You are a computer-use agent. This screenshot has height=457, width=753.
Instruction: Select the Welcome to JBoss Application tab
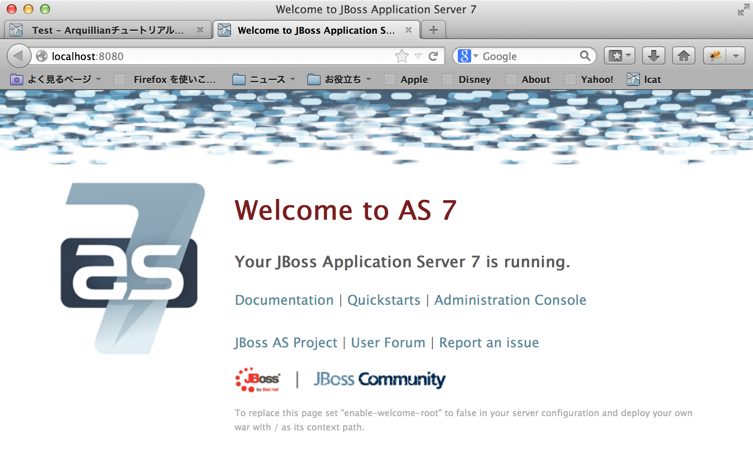click(316, 30)
